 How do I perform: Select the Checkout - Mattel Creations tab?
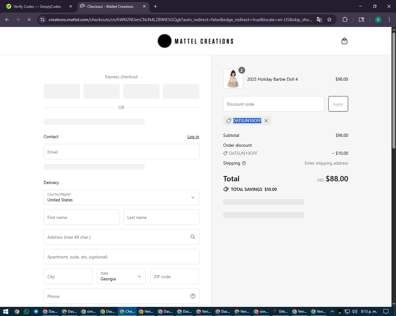coord(113,6)
